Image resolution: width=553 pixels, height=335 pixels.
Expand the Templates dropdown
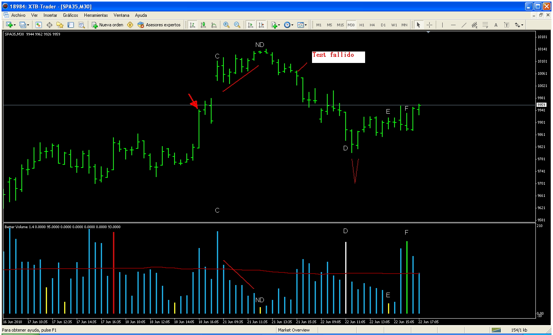coord(302,25)
